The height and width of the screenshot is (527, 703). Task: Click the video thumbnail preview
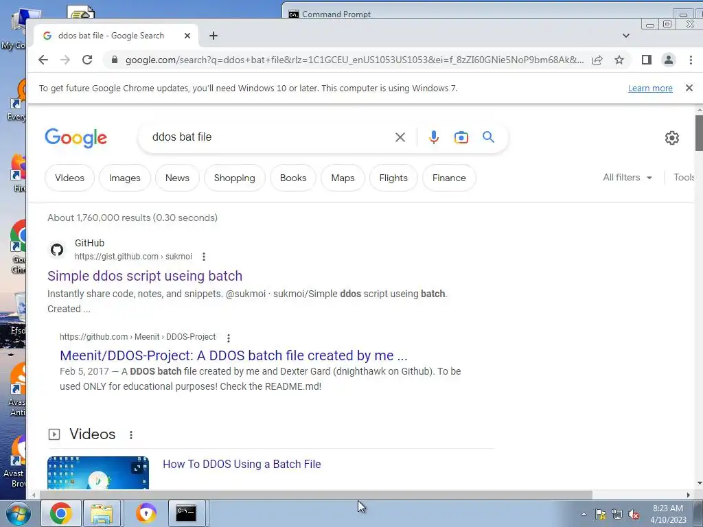tap(98, 473)
